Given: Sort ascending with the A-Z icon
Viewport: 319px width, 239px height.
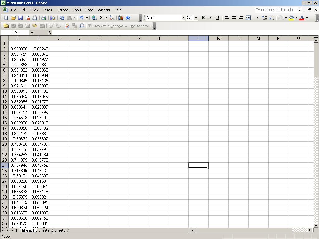Looking at the screenshot, I should (112, 18).
